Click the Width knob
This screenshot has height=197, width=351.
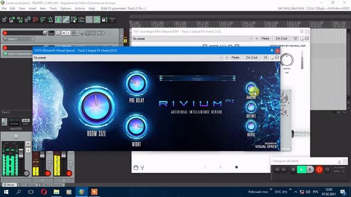137,126
